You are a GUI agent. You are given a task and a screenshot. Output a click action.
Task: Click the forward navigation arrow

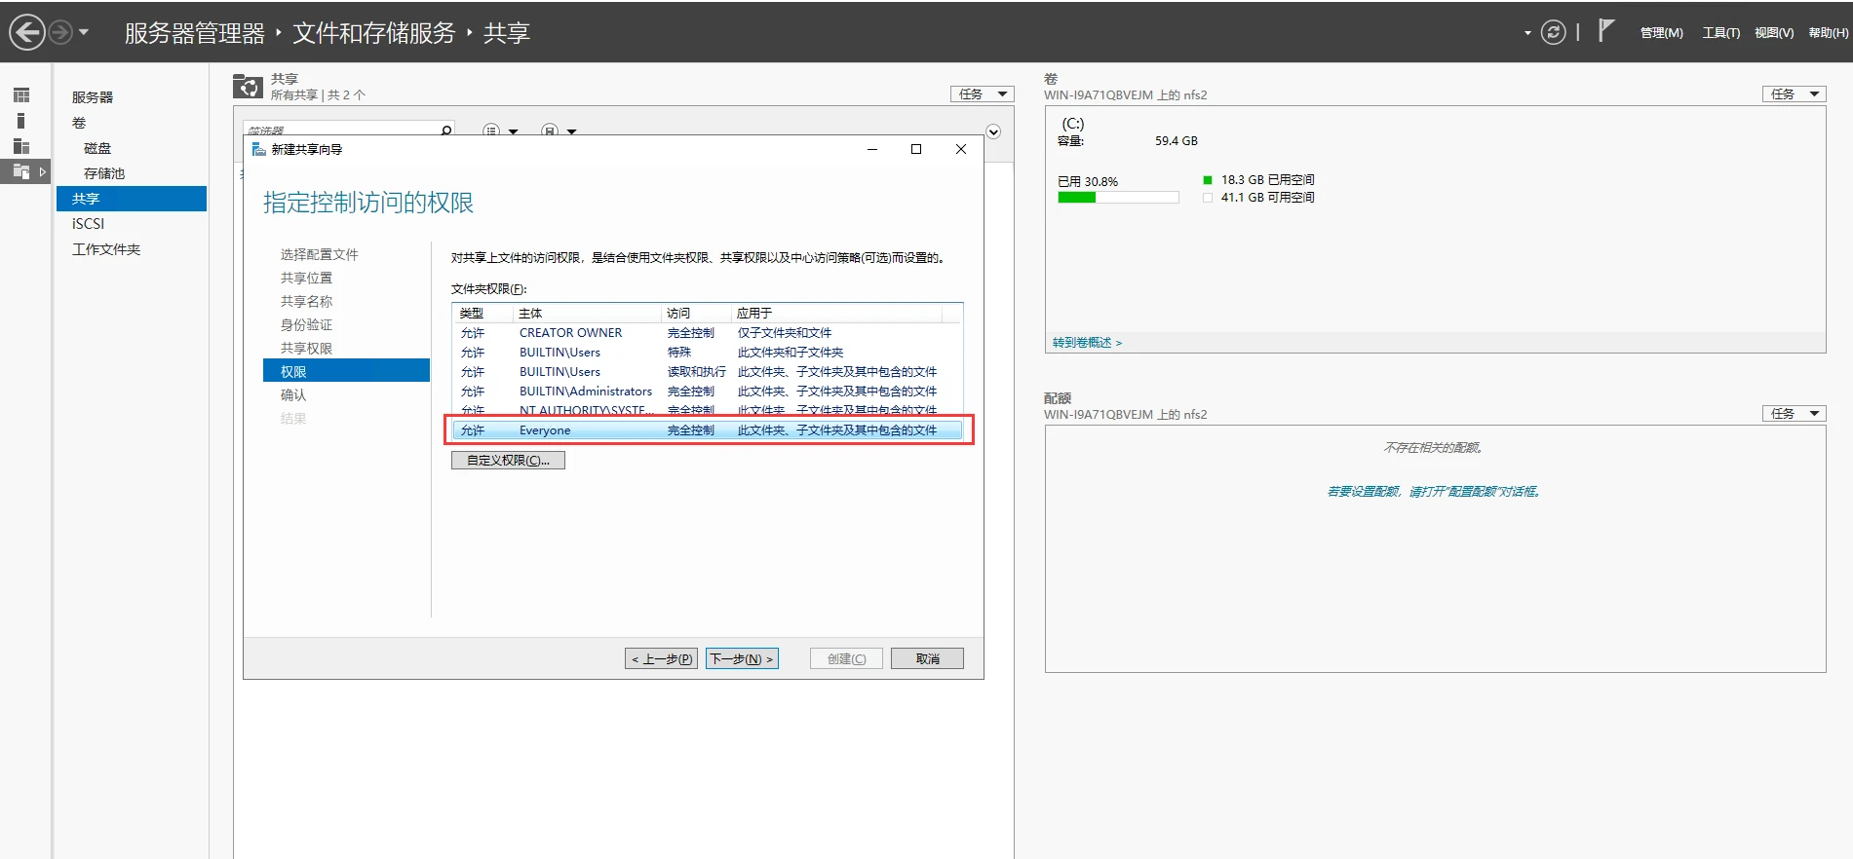click(60, 32)
